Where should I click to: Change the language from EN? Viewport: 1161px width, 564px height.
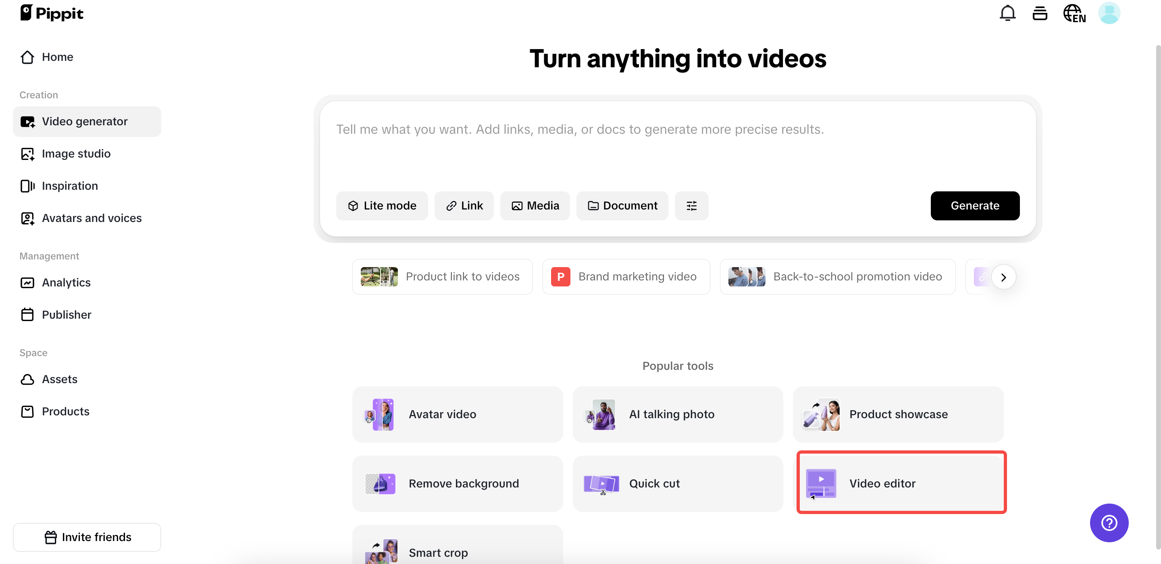[x=1074, y=12]
